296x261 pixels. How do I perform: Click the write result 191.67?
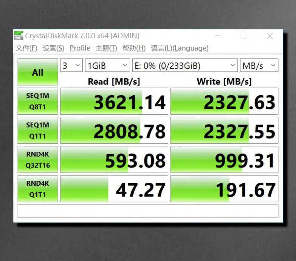225,189
